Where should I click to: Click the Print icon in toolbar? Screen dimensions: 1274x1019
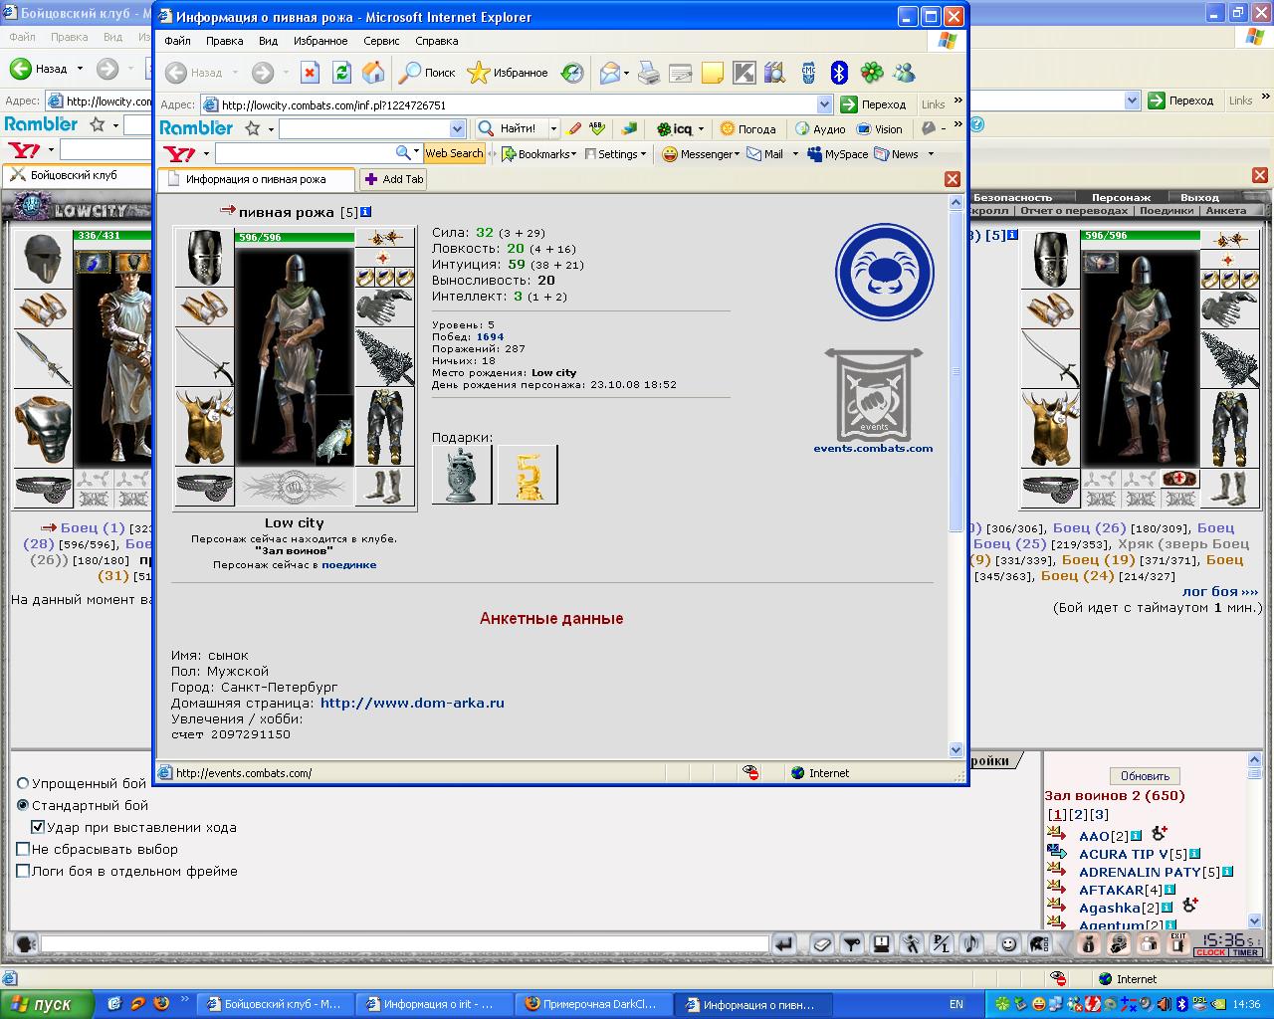(649, 73)
